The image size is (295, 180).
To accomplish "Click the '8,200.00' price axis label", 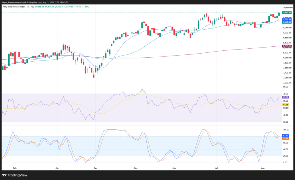I will tap(287, 53).
